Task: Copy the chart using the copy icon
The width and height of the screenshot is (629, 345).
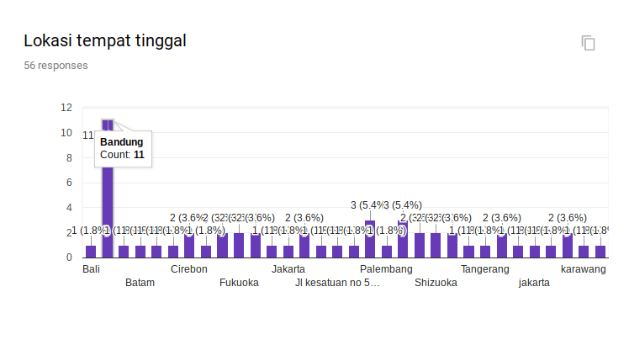Action: [x=589, y=43]
